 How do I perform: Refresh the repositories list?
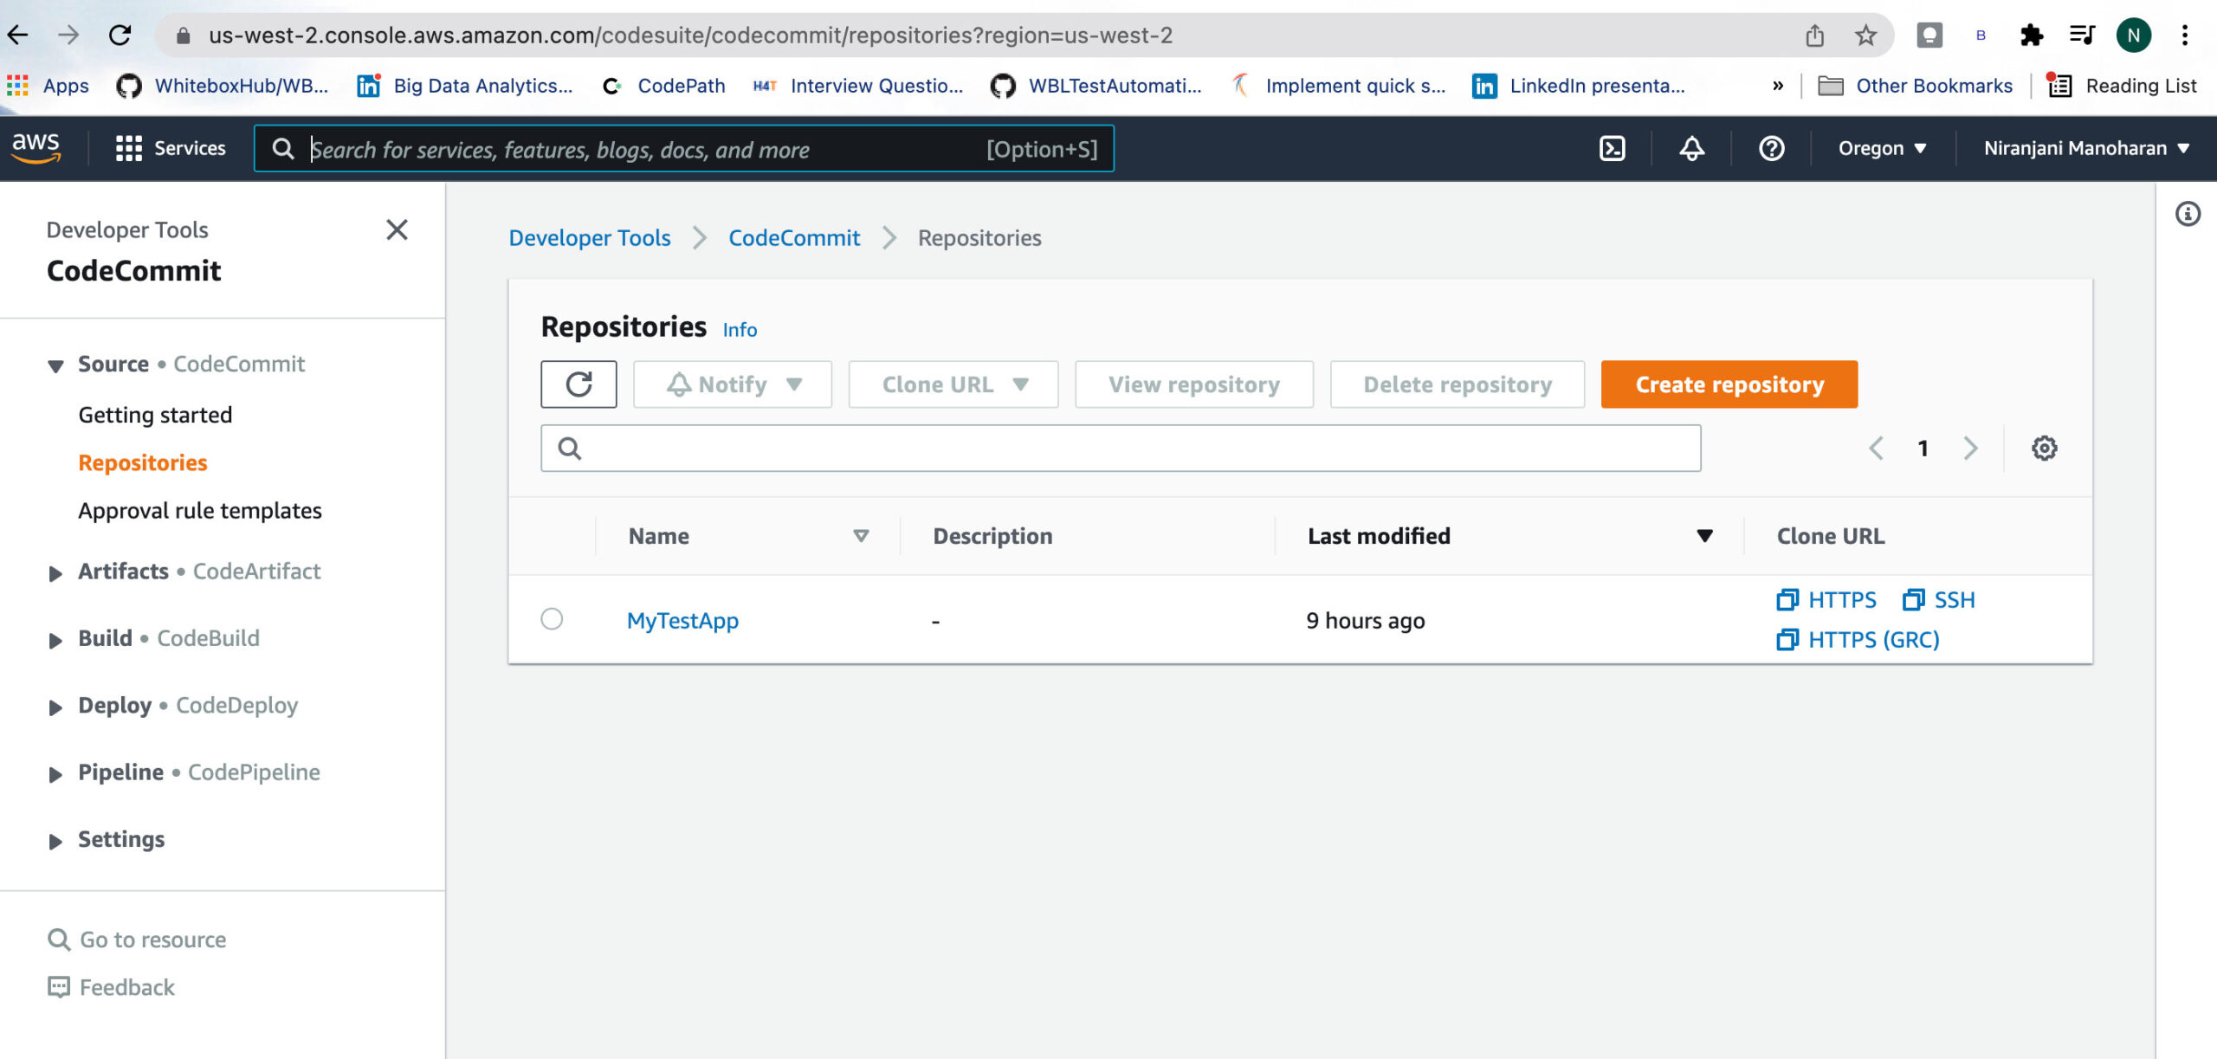[578, 384]
